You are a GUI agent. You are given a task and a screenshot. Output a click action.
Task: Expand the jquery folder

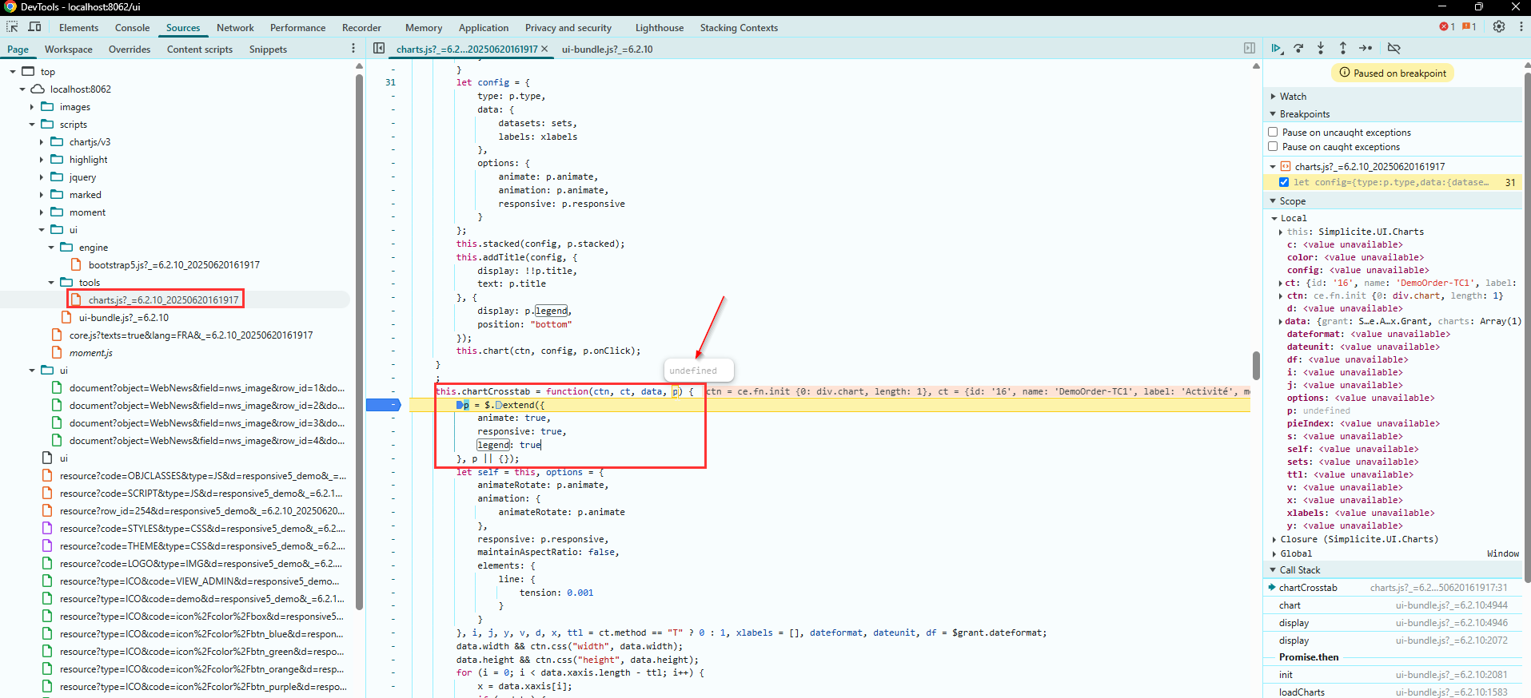point(42,176)
